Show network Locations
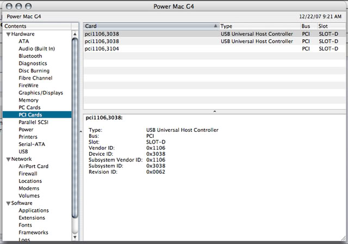 click(x=30, y=181)
